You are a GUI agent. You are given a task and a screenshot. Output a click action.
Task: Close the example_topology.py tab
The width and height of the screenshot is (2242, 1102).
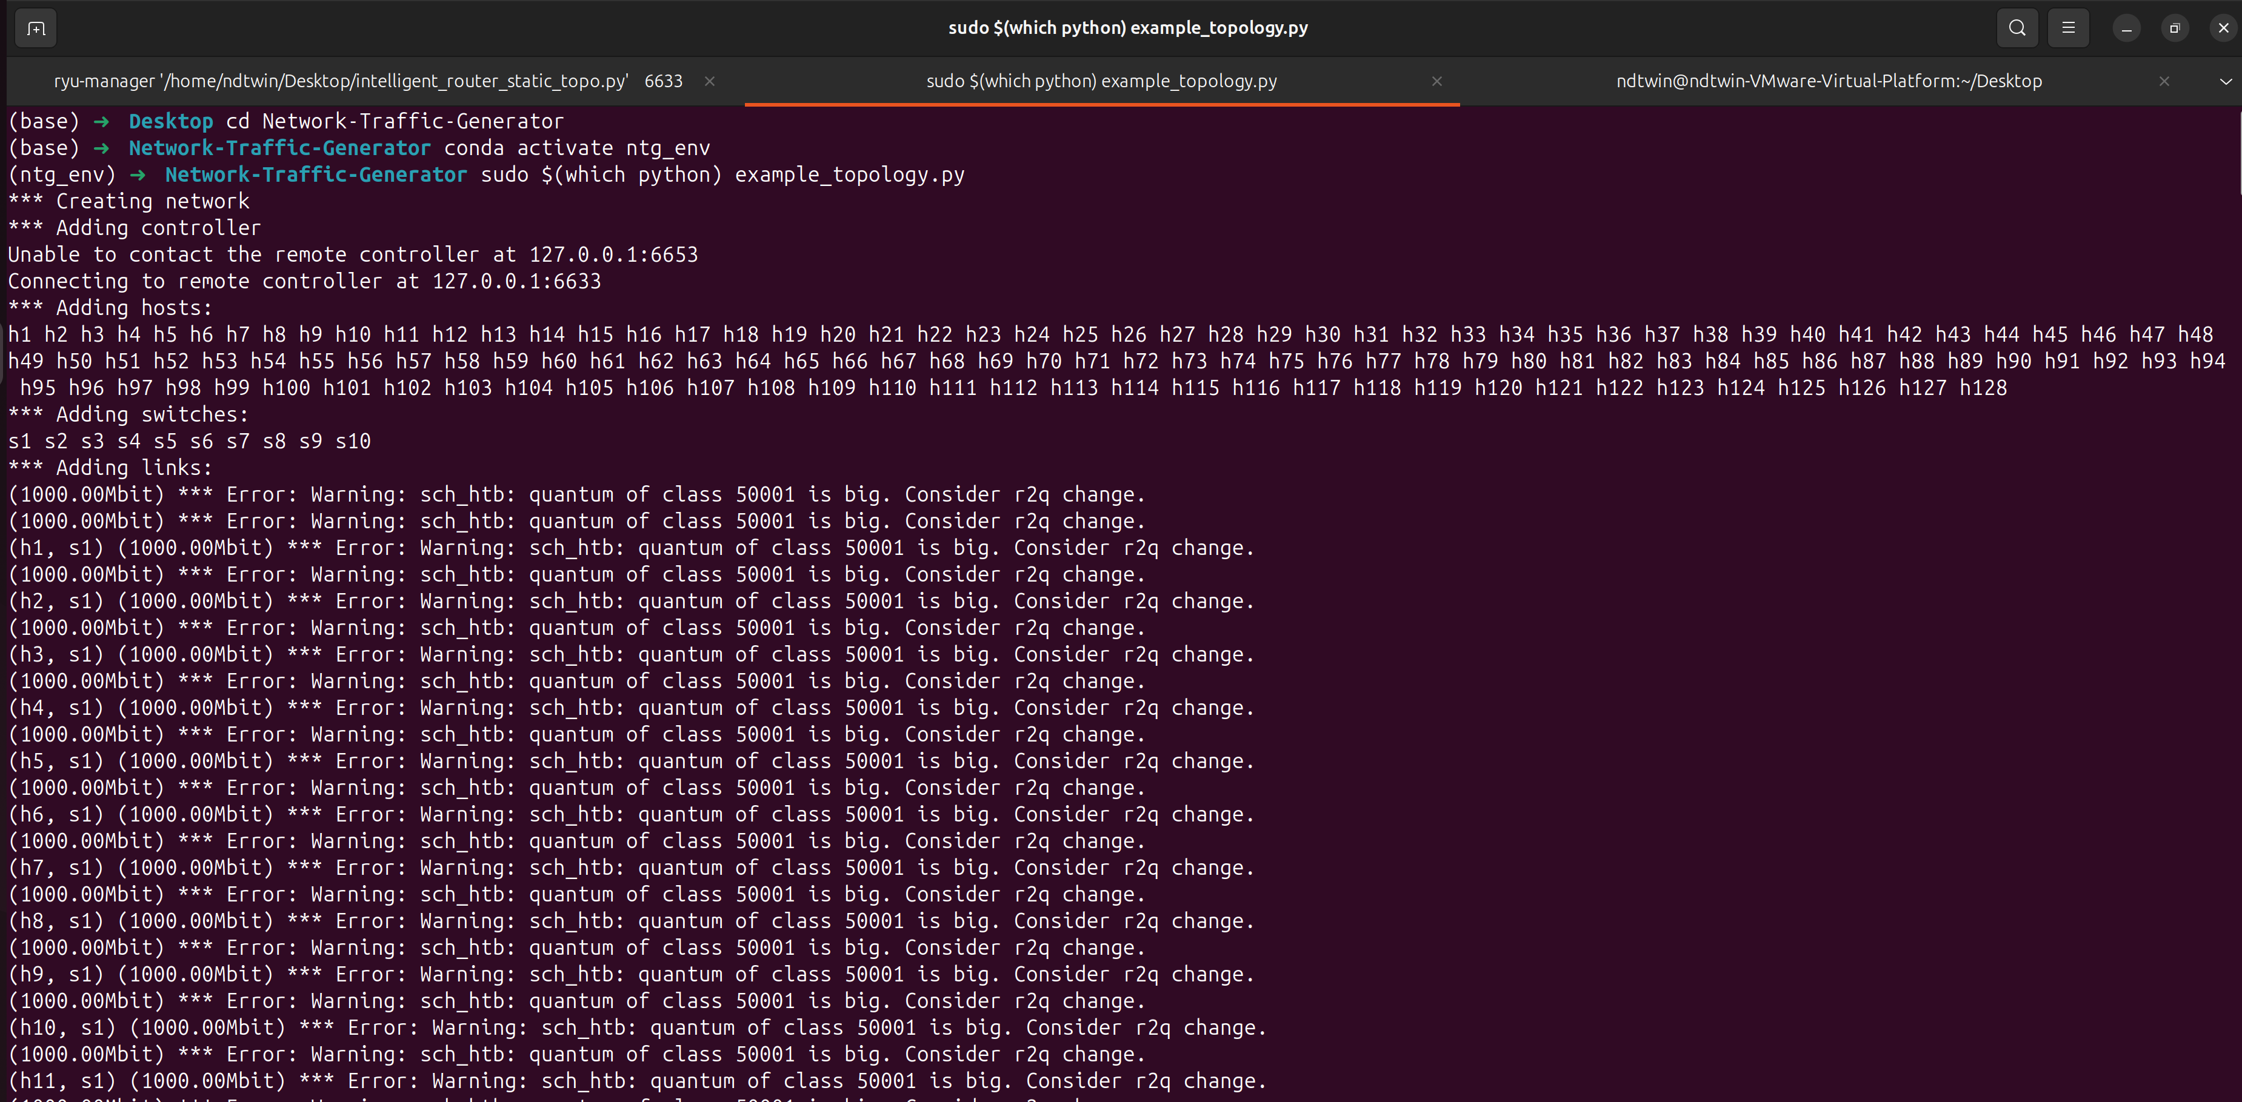pos(1436,81)
